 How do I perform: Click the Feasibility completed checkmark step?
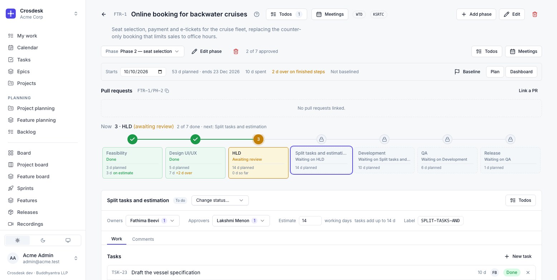(x=132, y=139)
